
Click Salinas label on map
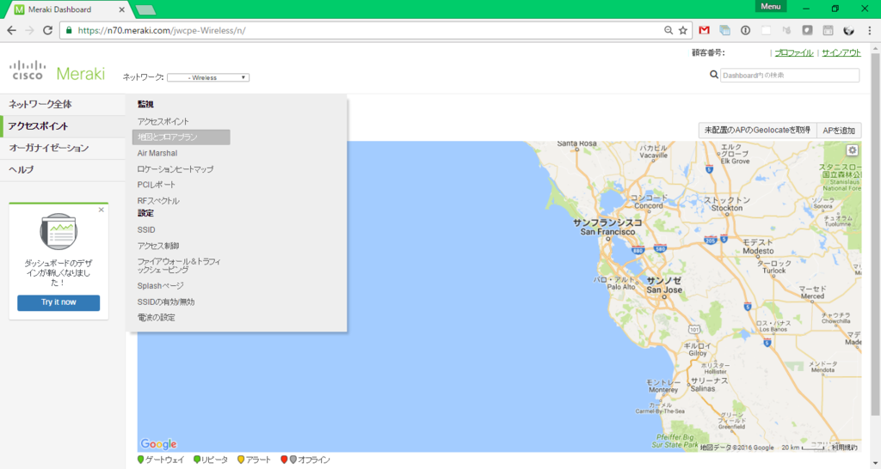point(707,384)
